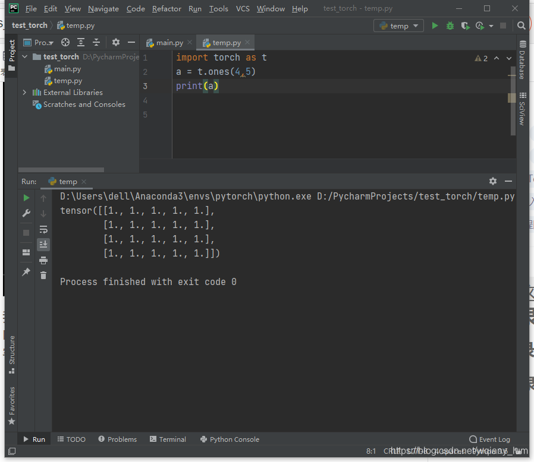
Task: Expand External Libraries node
Action: coord(24,92)
